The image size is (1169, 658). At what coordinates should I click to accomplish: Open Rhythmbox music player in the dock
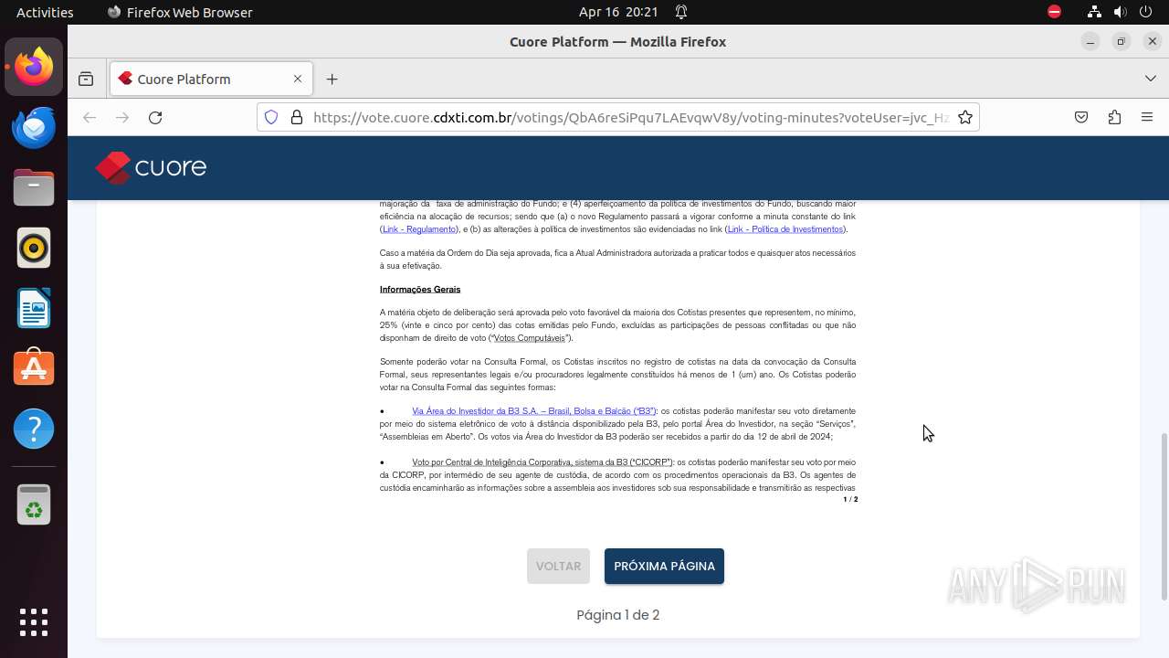[34, 248]
